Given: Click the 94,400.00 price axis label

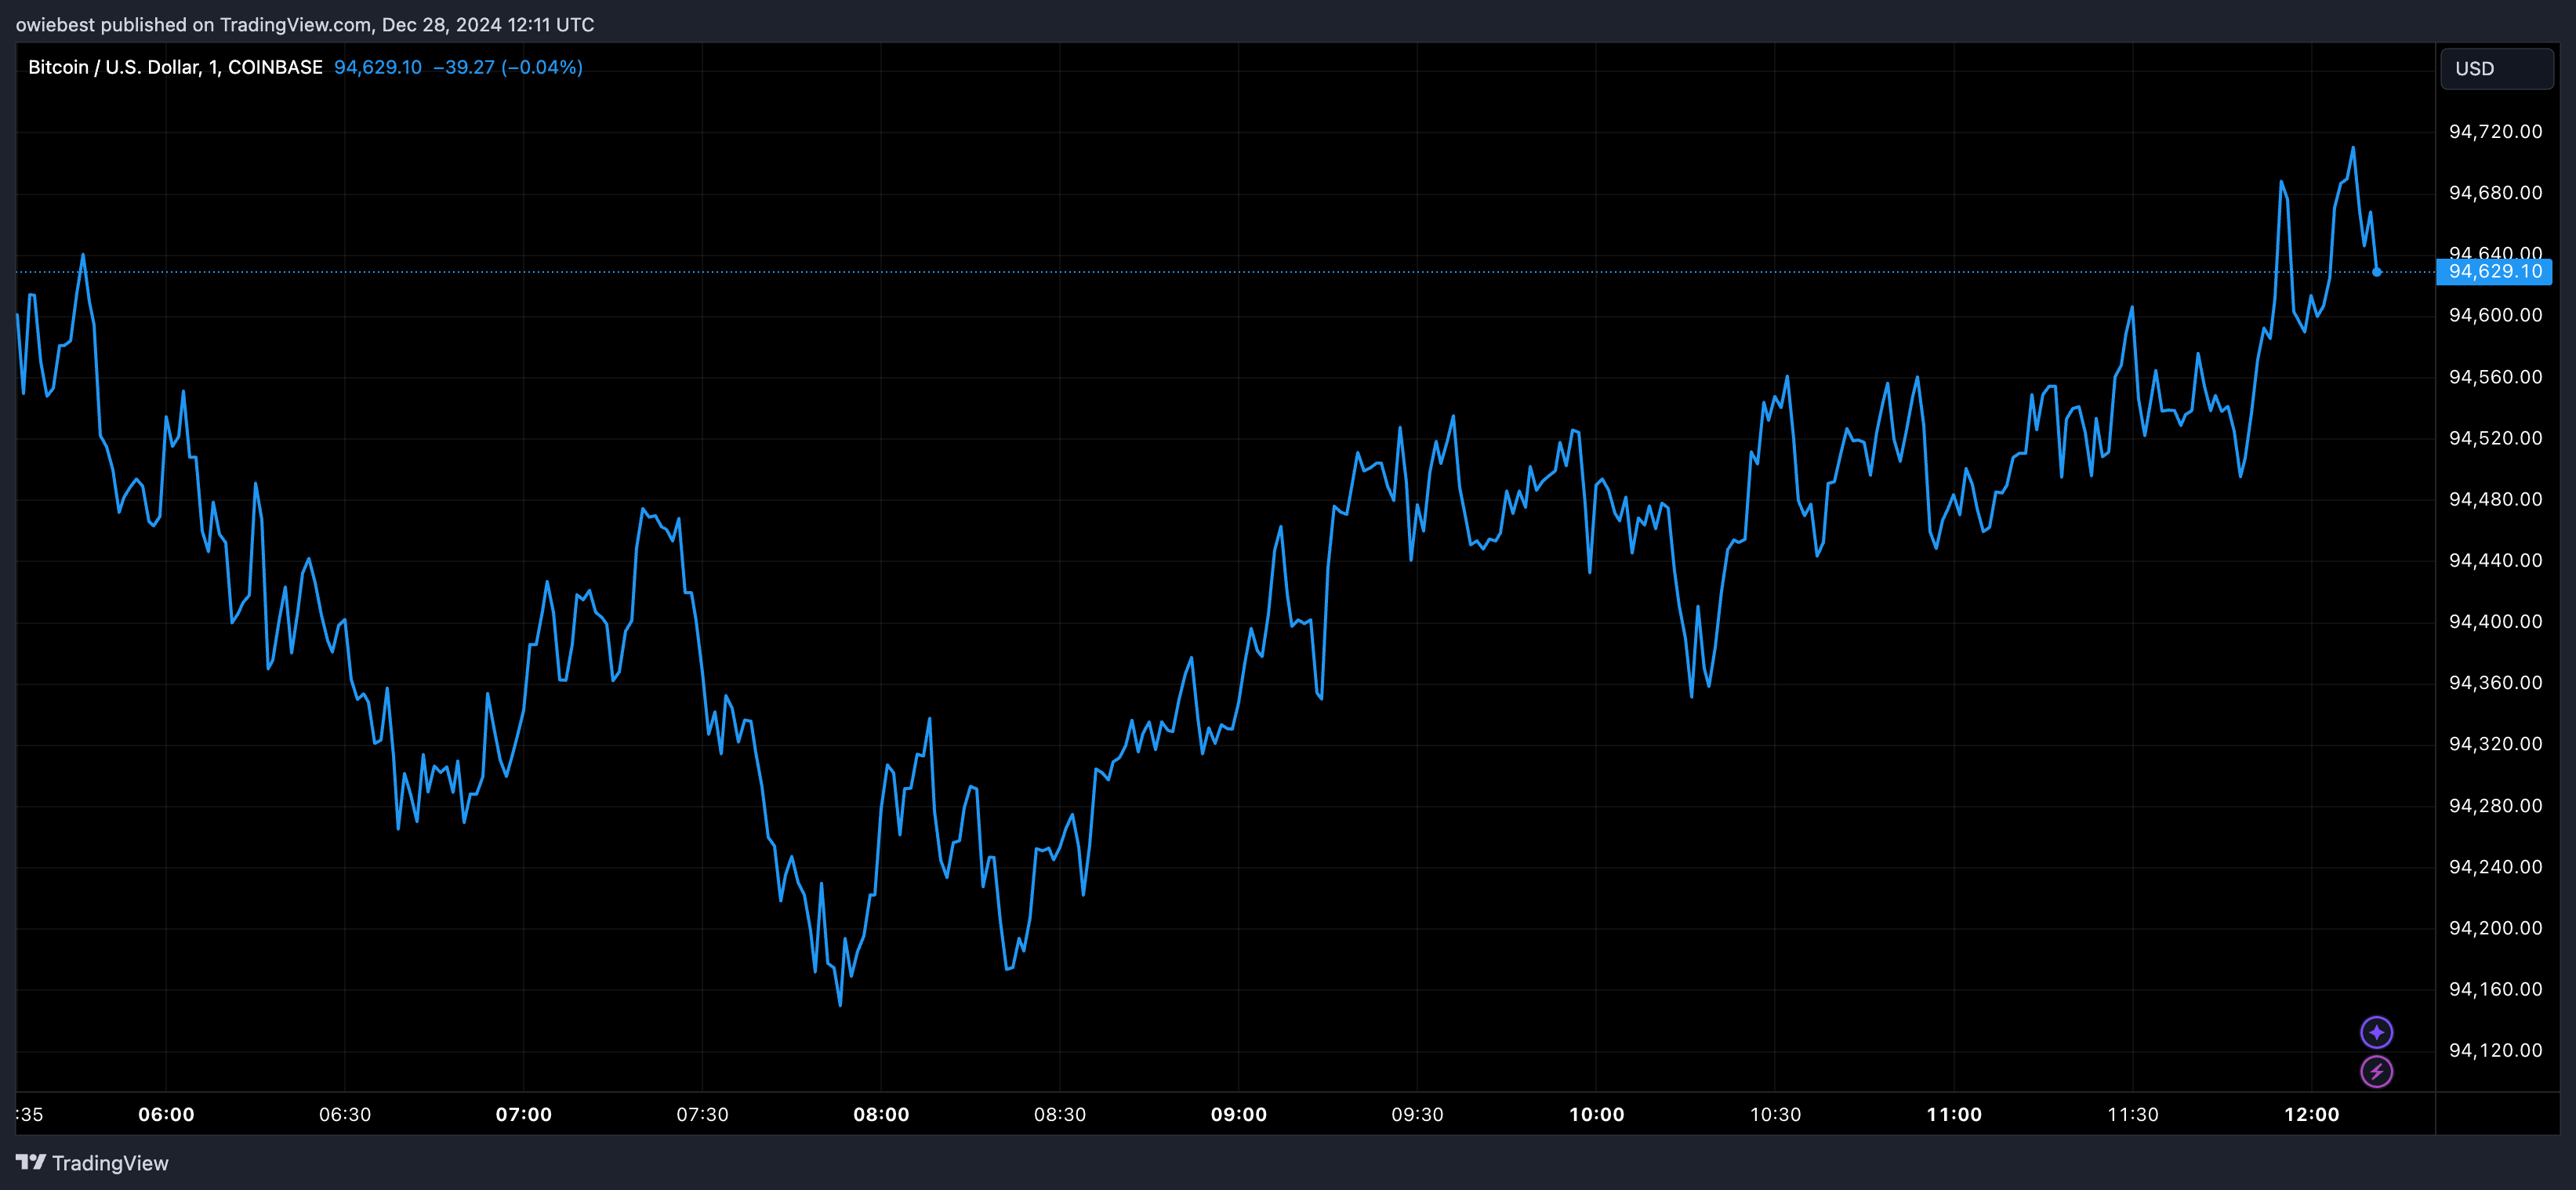Looking at the screenshot, I should point(2495,621).
